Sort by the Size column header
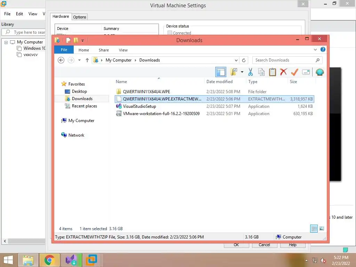This screenshot has width=356, height=267. coord(293,82)
